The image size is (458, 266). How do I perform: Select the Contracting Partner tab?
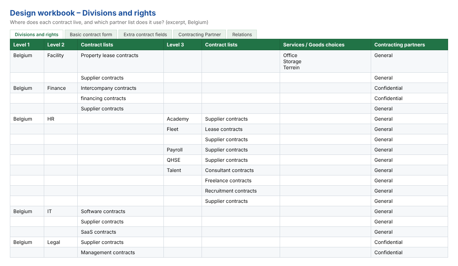pos(200,34)
